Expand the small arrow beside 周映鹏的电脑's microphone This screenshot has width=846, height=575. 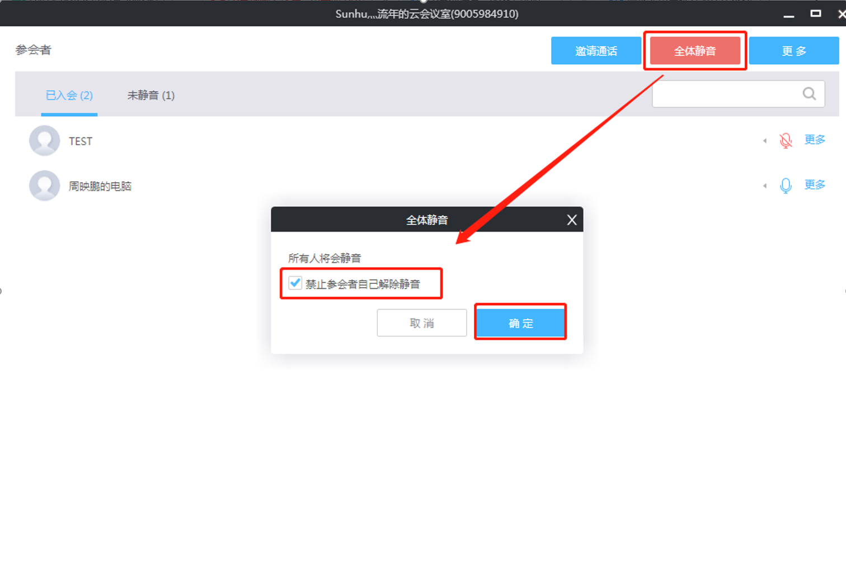pyautogui.click(x=765, y=186)
